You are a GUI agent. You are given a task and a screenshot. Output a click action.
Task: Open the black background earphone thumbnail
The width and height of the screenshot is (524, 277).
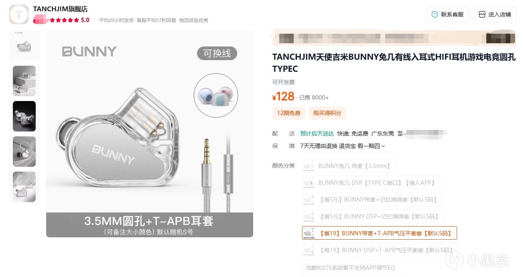pos(24,116)
